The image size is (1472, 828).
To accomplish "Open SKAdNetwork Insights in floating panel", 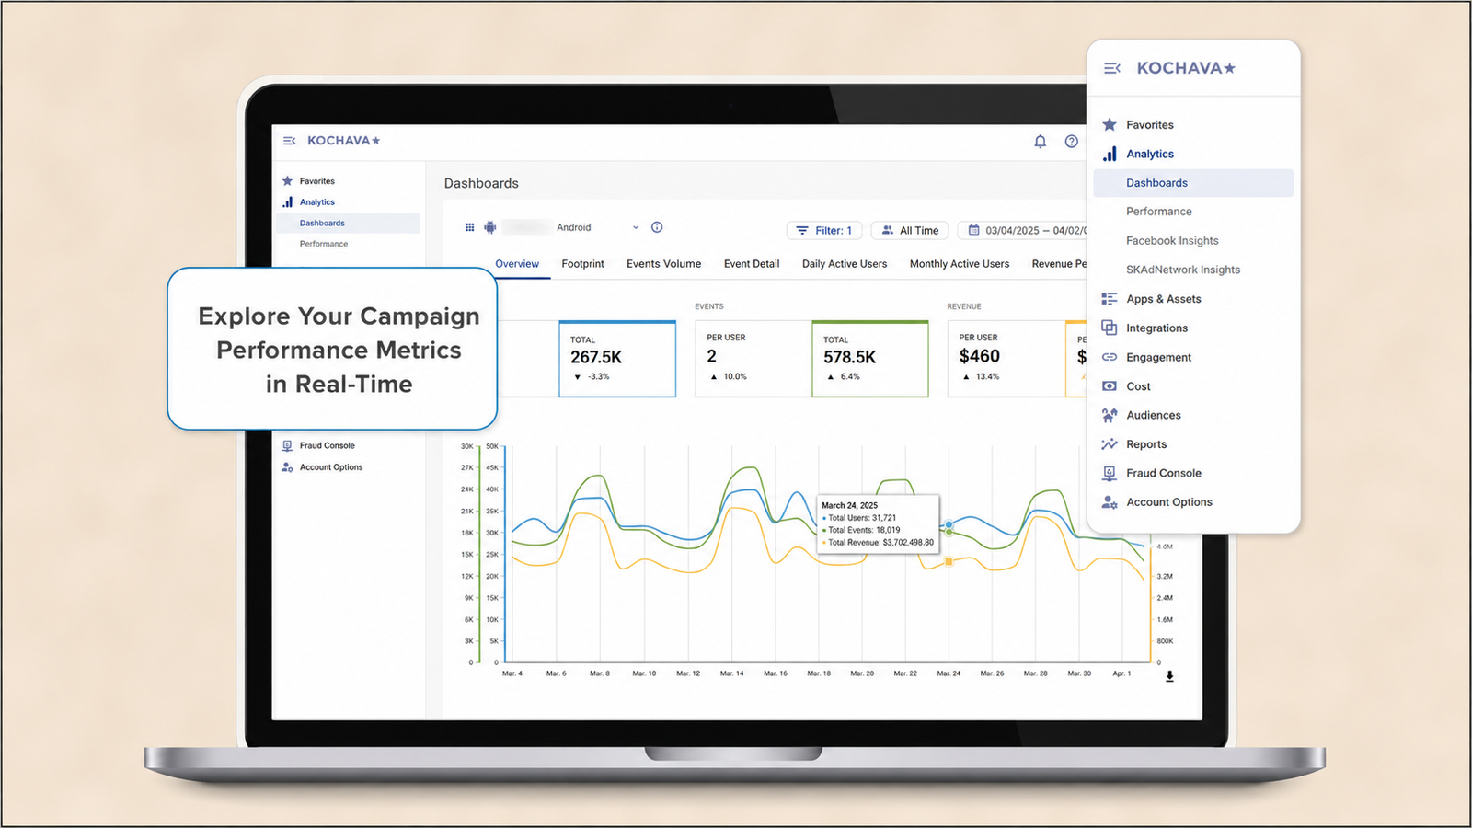I will pyautogui.click(x=1183, y=270).
